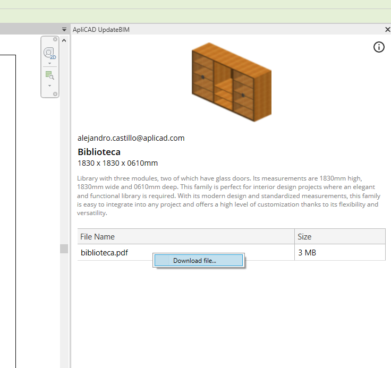Click the Biblioteca bookshelf thumbnail
Screen dimensions: 391x368
[232, 82]
